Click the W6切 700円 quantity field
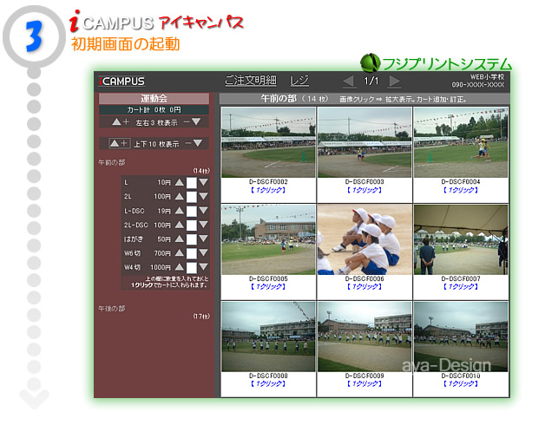The height and width of the screenshot is (425, 545). tap(192, 253)
